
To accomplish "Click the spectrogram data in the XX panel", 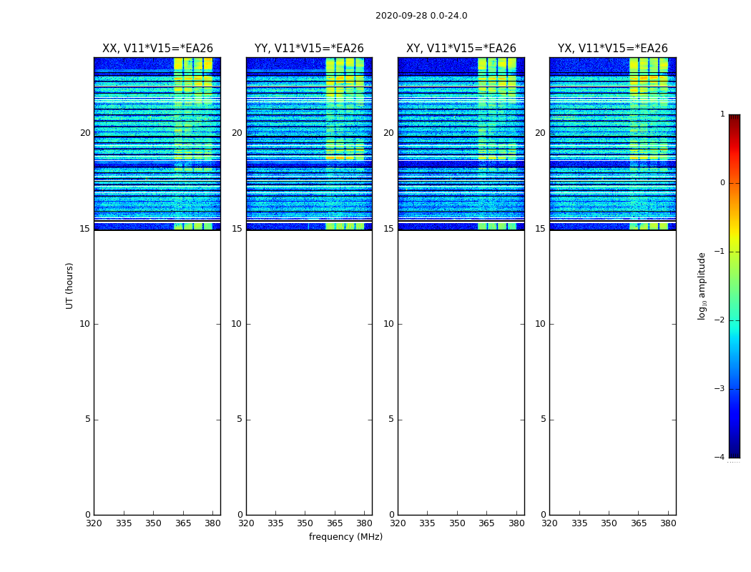I will 157,143.
